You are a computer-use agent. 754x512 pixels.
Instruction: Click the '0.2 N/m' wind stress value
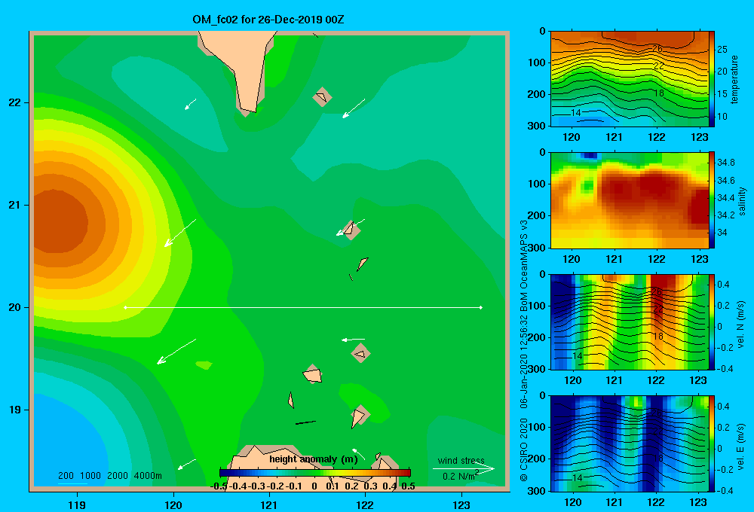[x=460, y=476]
